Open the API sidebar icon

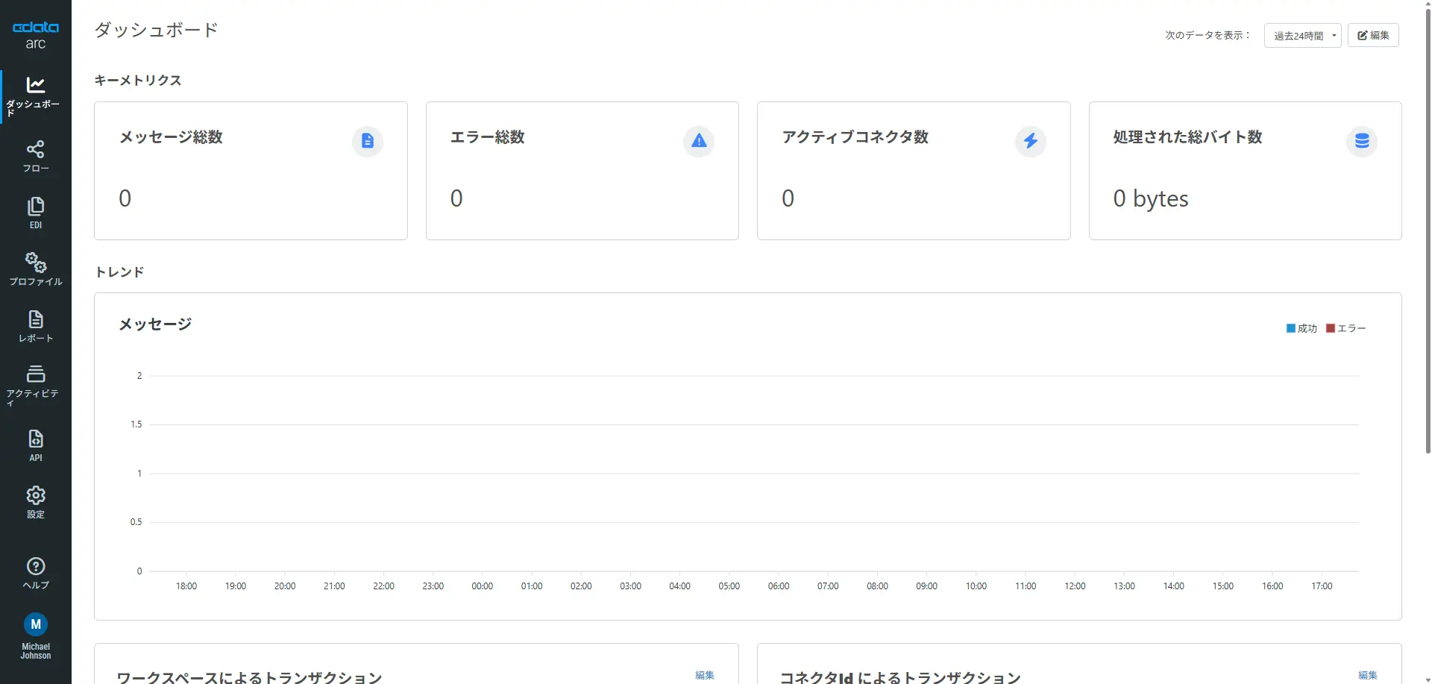tap(36, 439)
